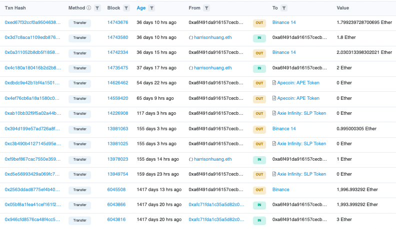Open the To column filter
The height and width of the screenshot is (229, 396).
click(284, 8)
